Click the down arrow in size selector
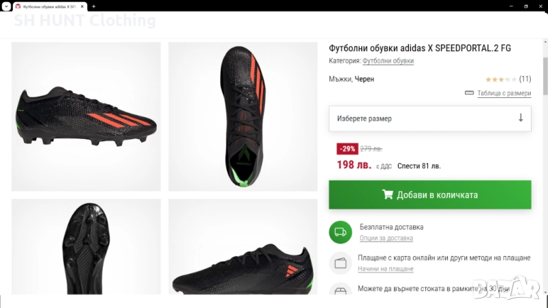548x308 pixels. (x=520, y=118)
